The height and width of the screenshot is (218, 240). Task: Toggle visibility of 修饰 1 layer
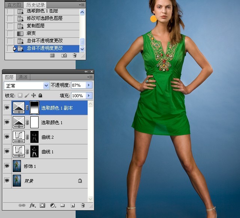[x=7, y=166]
